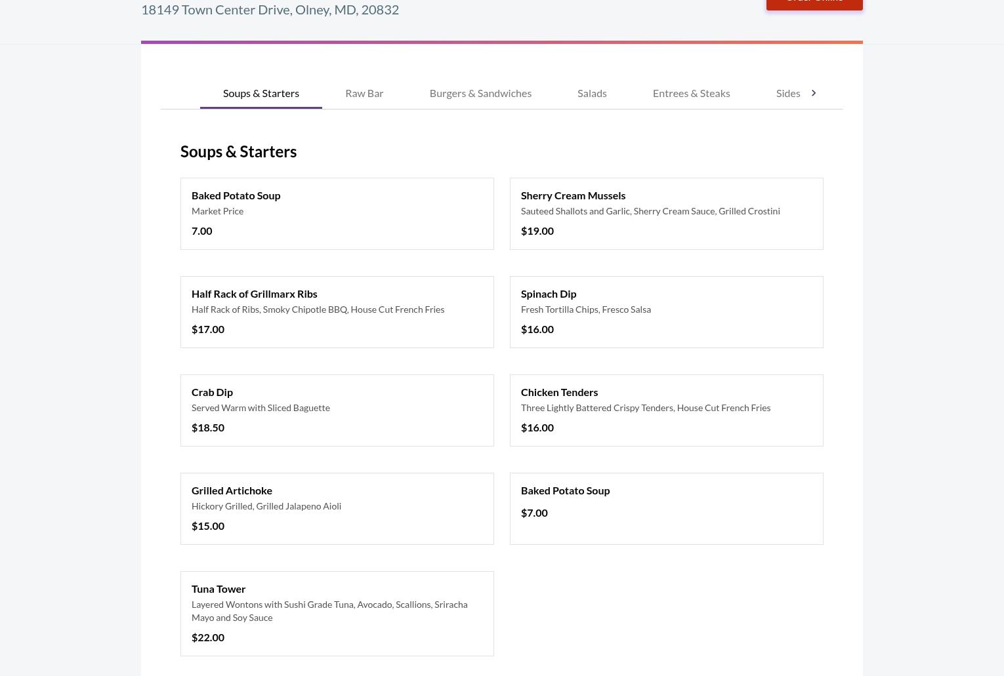Screen dimensions: 1004x676
Task: Select the Baked Potato Soup priced $7.00
Action: (x=665, y=508)
